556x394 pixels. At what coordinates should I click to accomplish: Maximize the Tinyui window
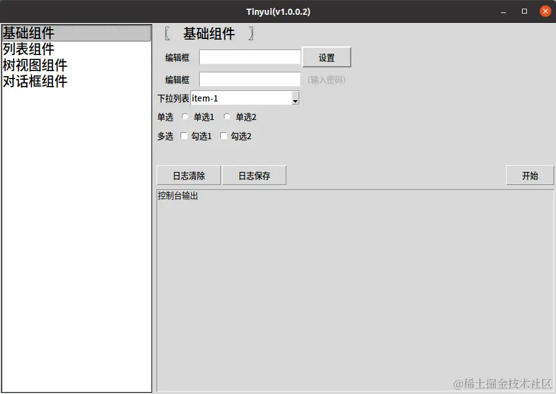524,11
